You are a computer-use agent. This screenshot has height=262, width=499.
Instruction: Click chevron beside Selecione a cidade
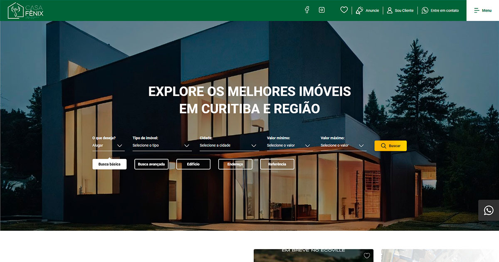click(x=254, y=146)
